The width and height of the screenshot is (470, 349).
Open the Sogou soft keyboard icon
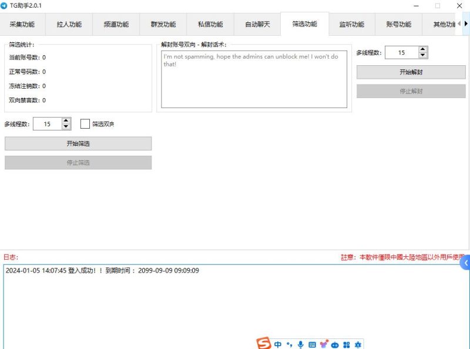coord(312,344)
